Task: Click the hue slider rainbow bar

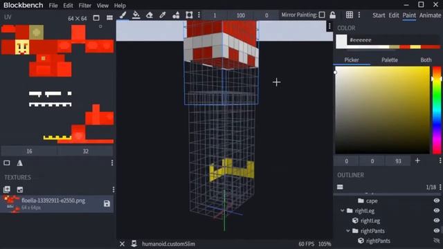Action: (x=437, y=110)
